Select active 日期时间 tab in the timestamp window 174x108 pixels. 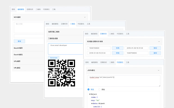coord(103,34)
